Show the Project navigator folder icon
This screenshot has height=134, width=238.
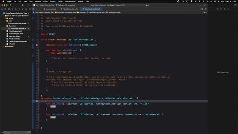2,9
